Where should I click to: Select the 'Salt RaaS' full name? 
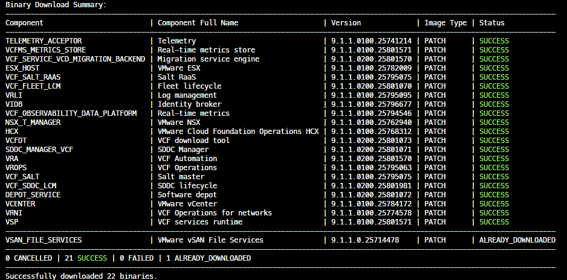[x=177, y=77]
